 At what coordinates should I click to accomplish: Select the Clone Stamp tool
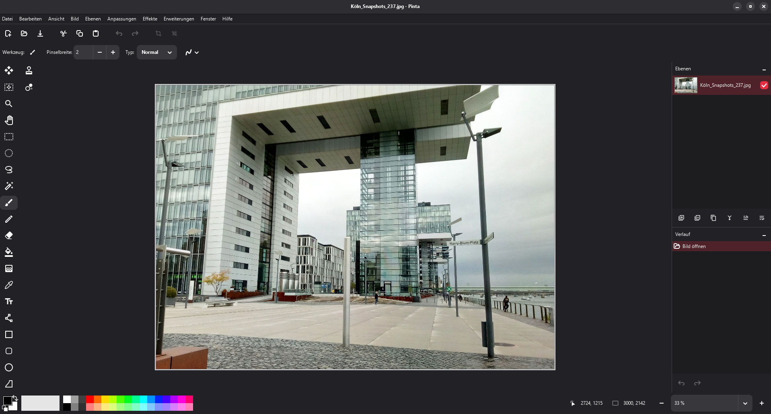point(29,71)
